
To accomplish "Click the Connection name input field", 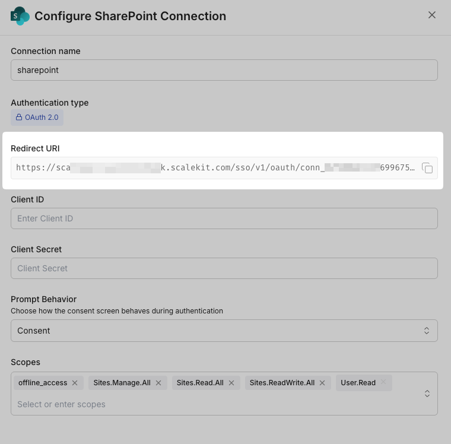I will [x=224, y=70].
